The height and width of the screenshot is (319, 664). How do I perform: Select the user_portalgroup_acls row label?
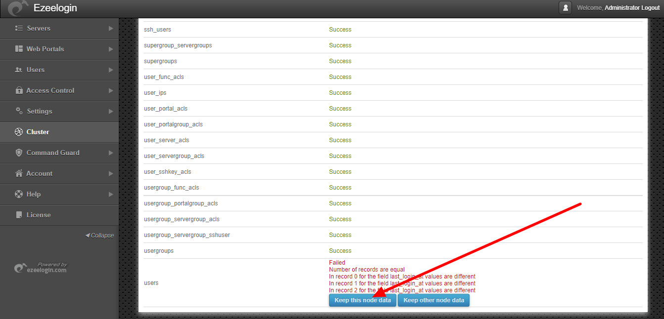click(x=173, y=124)
